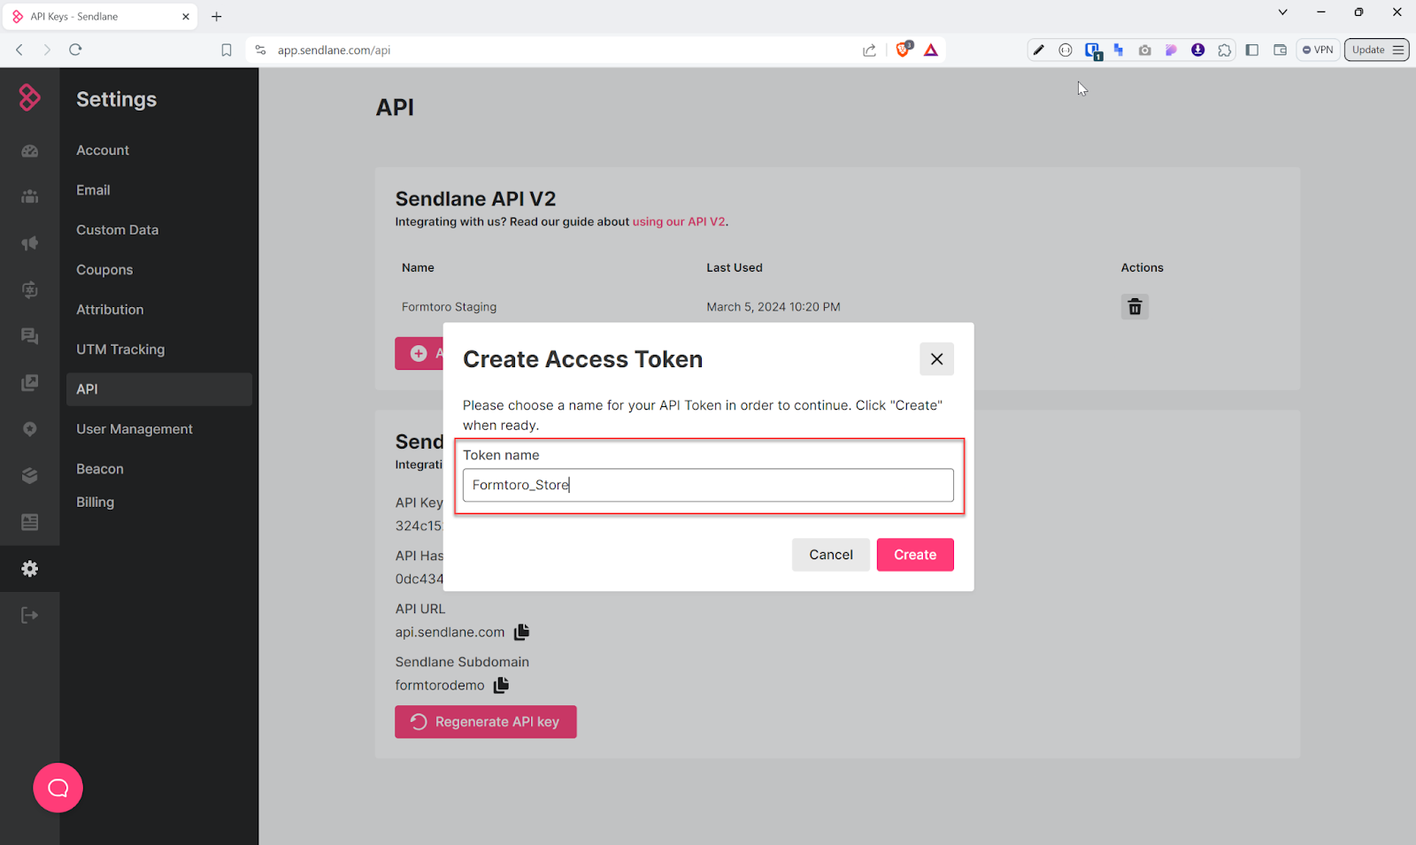This screenshot has width=1416, height=845.
Task: Click the pencil extension icon
Action: click(1039, 50)
